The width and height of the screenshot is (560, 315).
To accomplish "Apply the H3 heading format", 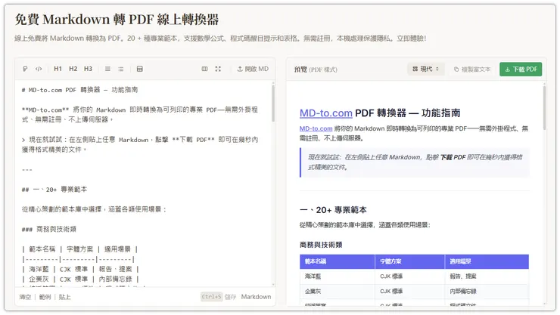I will (x=89, y=69).
